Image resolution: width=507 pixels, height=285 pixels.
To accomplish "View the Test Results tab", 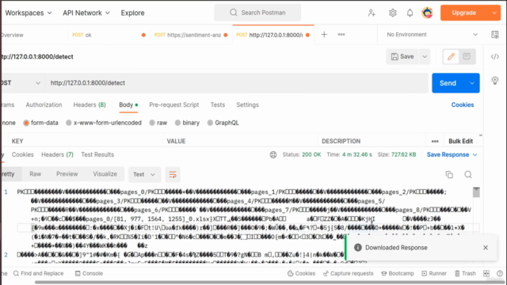I will (97, 155).
